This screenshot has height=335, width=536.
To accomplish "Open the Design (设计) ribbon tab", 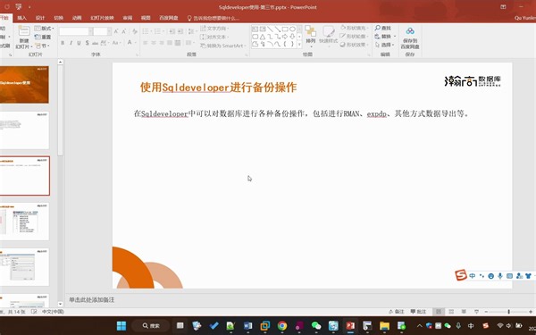I will [x=40, y=18].
